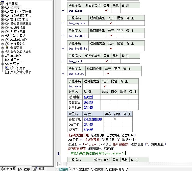Click the array size cell showing 0
The height and width of the screenshot is (171, 192).
[117, 119]
